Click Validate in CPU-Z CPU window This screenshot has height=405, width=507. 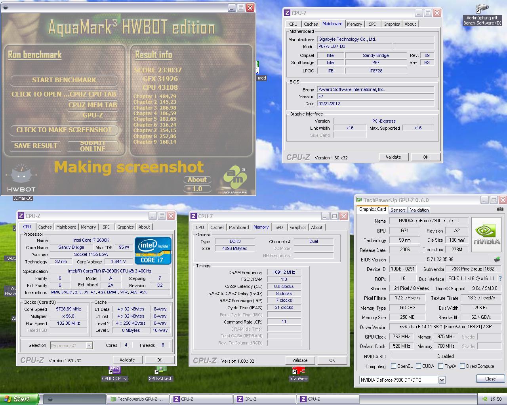[127, 360]
